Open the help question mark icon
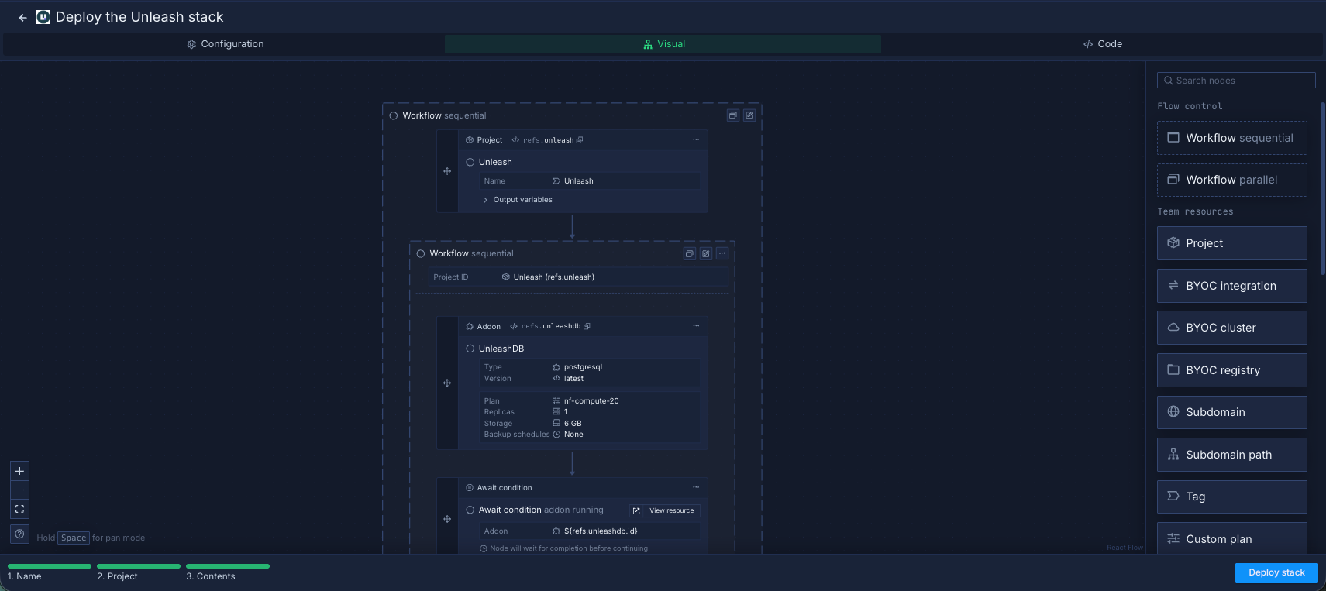Screen dimensions: 1326x591 coord(19,534)
